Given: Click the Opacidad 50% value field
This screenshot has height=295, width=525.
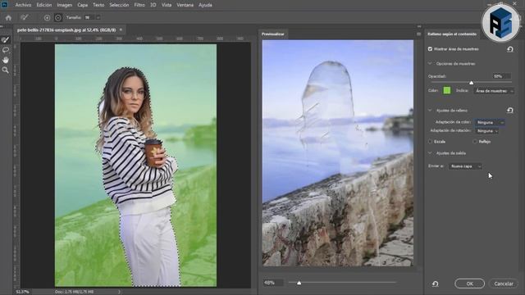Looking at the screenshot, I should pos(501,76).
